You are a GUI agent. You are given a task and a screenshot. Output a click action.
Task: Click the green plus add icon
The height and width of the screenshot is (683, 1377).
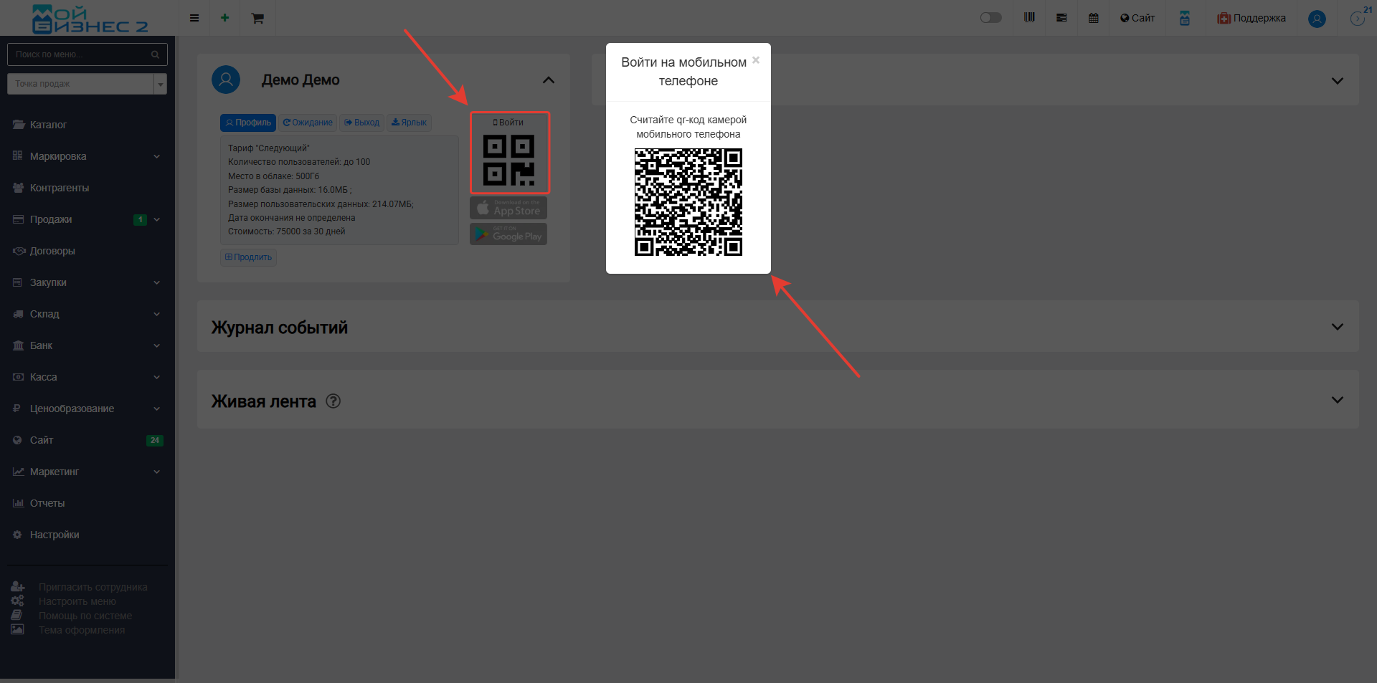click(224, 18)
